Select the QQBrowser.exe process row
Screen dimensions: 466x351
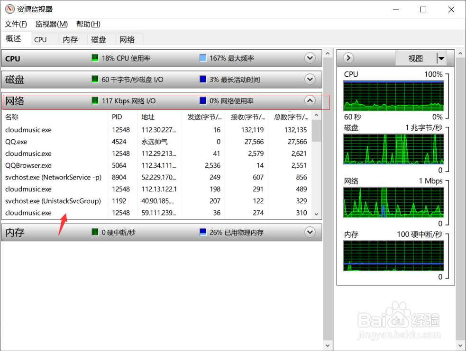pyautogui.click(x=157, y=165)
